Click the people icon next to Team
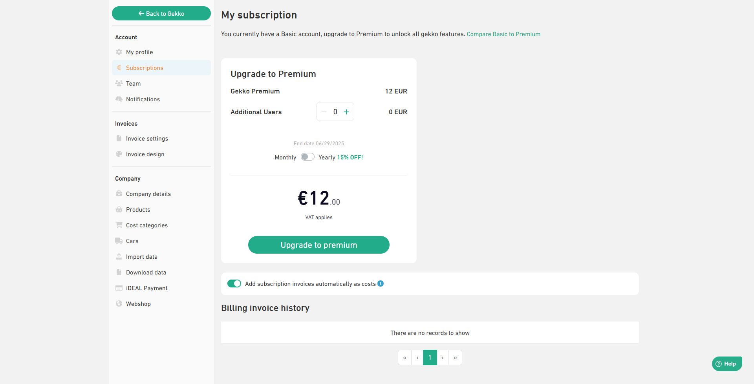754x384 pixels. click(119, 83)
